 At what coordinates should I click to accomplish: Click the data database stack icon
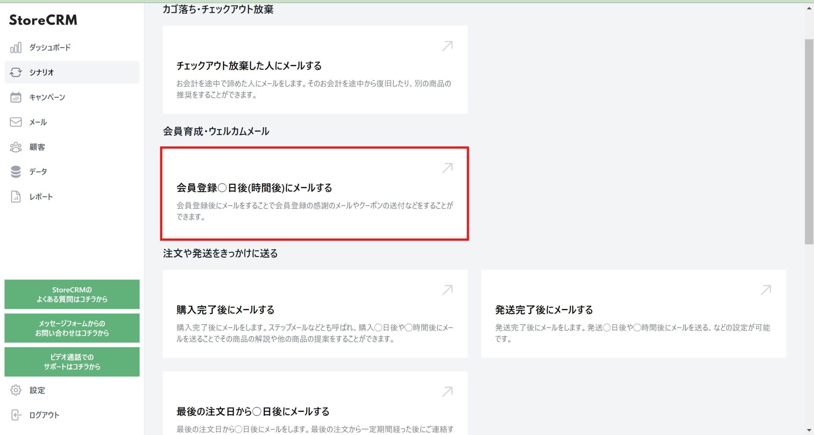(16, 172)
